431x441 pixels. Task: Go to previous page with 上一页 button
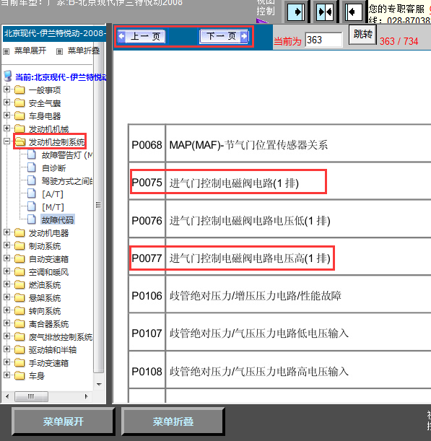click(142, 36)
